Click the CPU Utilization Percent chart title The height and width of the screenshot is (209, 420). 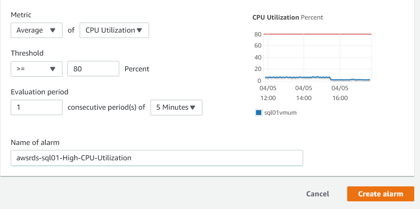(x=287, y=17)
